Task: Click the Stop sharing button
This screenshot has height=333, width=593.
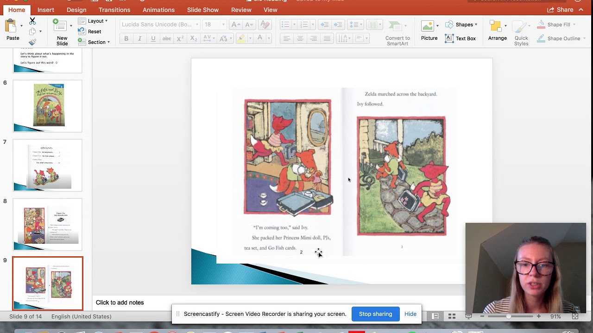Action: [x=375, y=314]
